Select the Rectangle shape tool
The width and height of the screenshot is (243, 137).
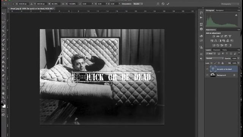3,89
